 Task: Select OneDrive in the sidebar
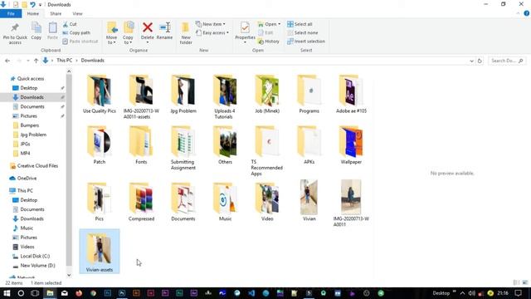click(x=27, y=179)
